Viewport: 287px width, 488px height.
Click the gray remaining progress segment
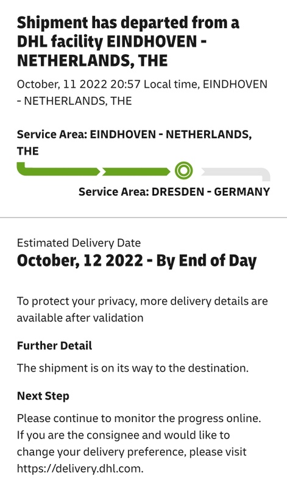(x=236, y=174)
